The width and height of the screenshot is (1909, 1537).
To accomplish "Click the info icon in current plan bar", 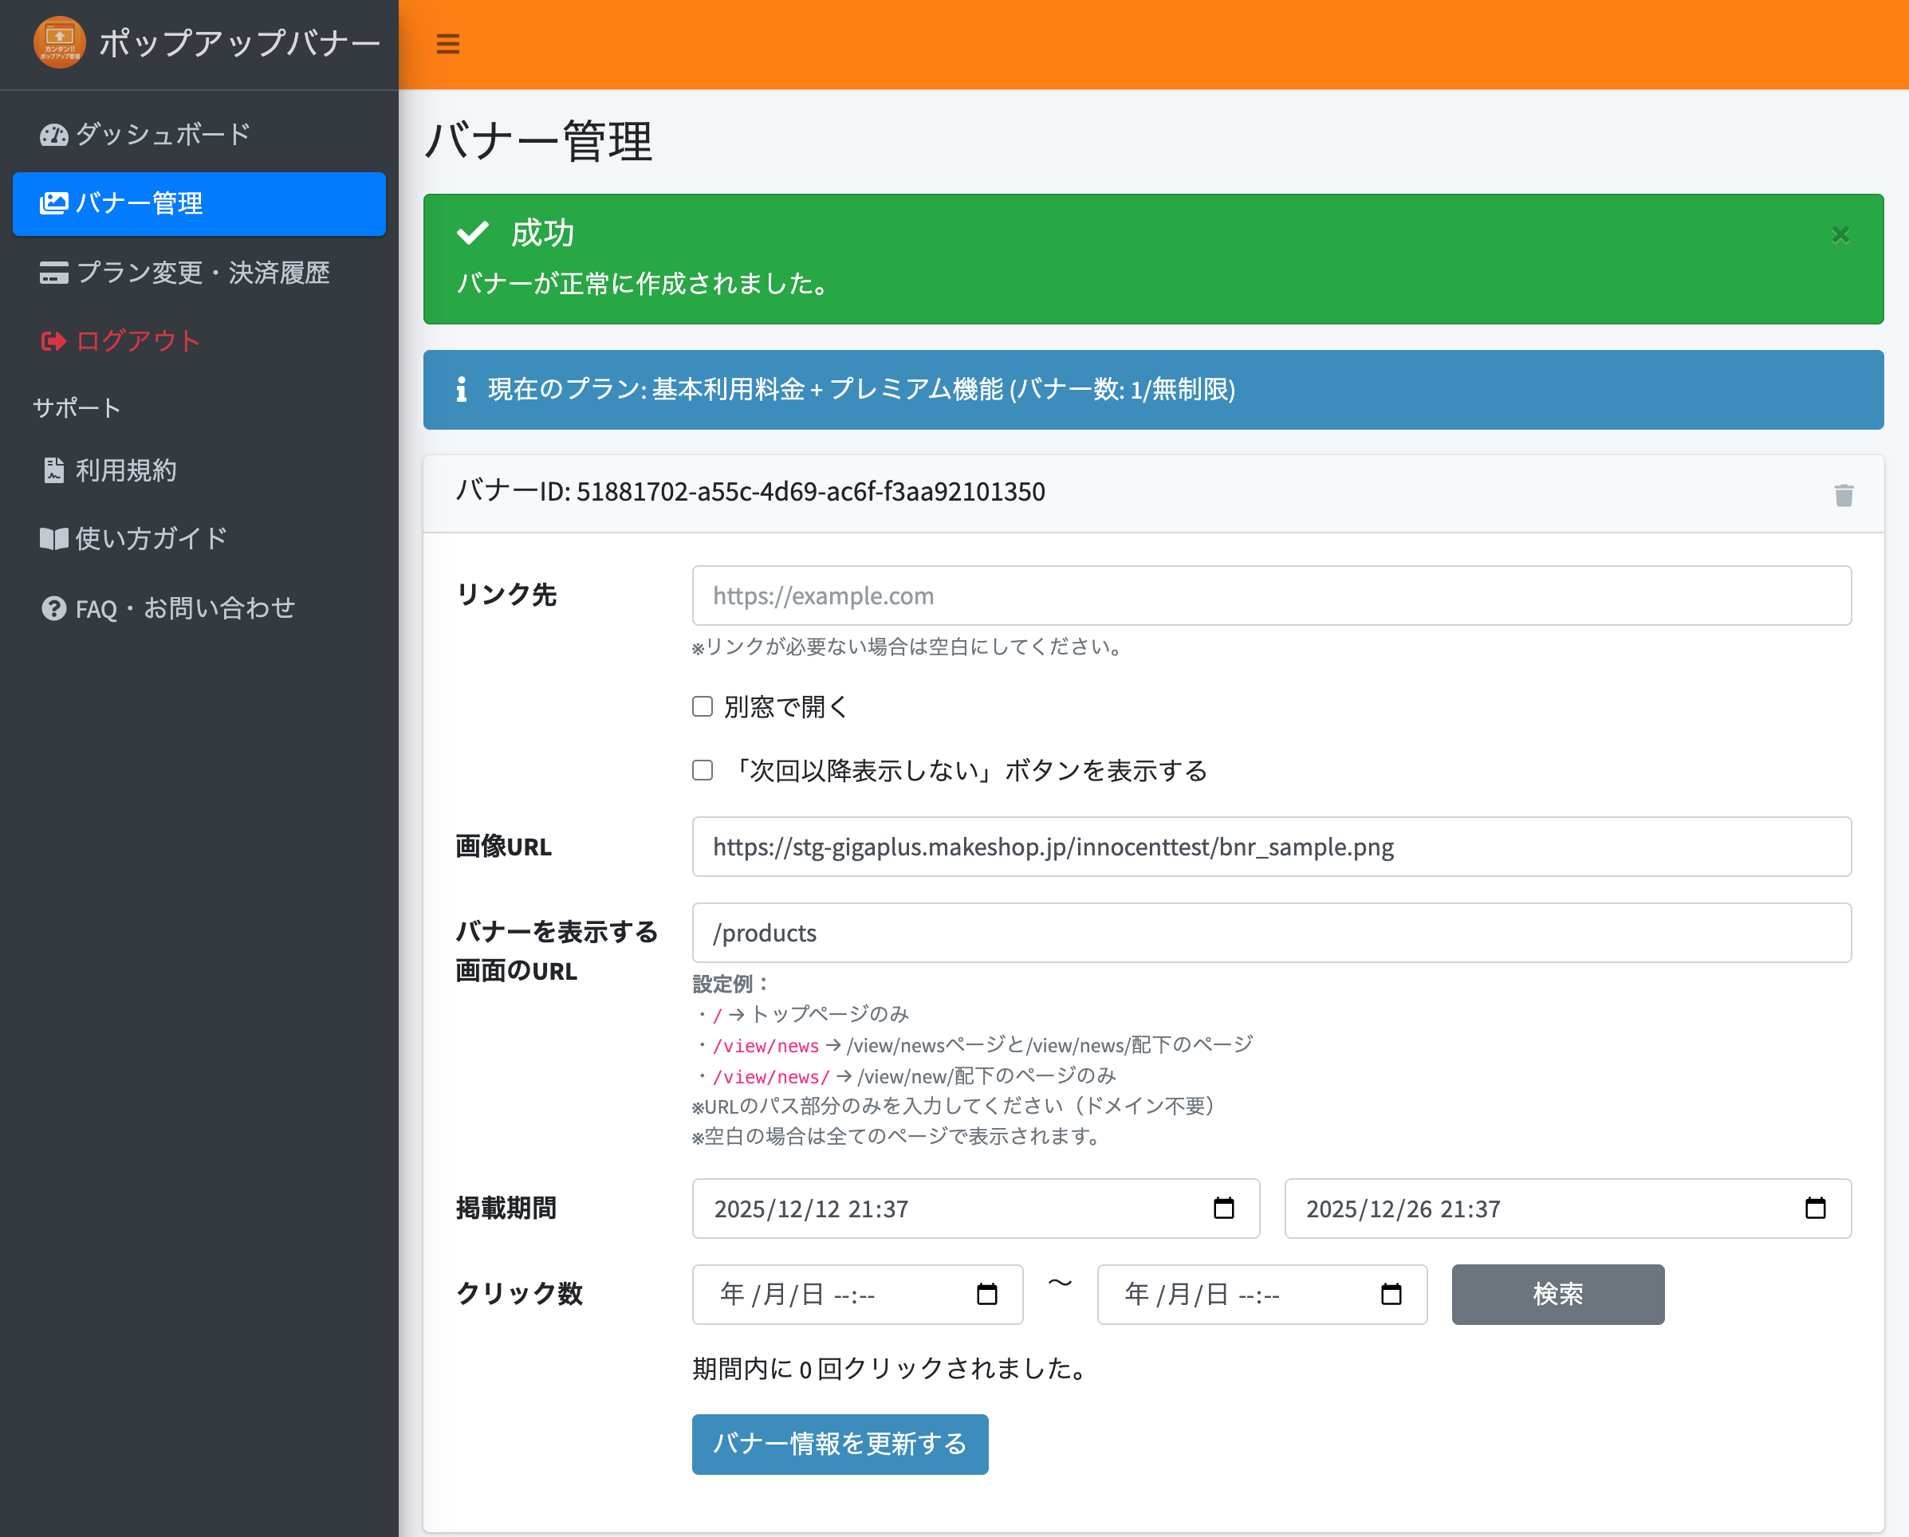I will (462, 390).
